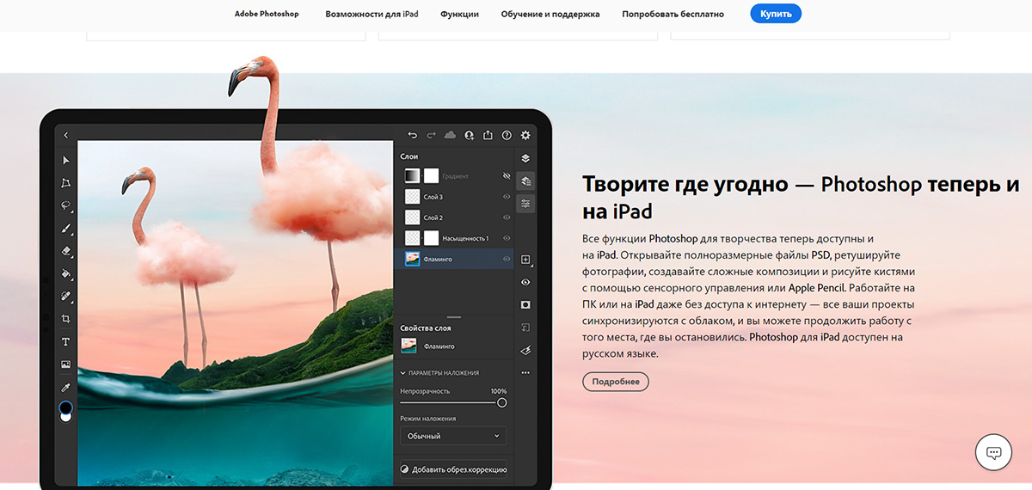Select the Move tool in iPad toolbar
This screenshot has height=490, width=1032.
(65, 161)
